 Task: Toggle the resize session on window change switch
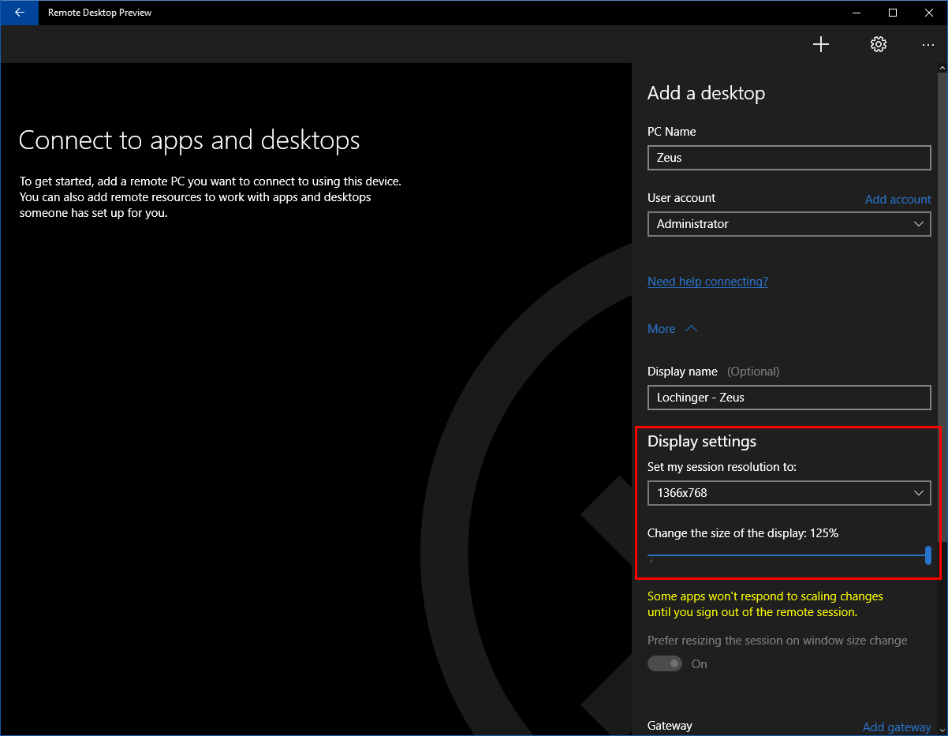pos(665,664)
